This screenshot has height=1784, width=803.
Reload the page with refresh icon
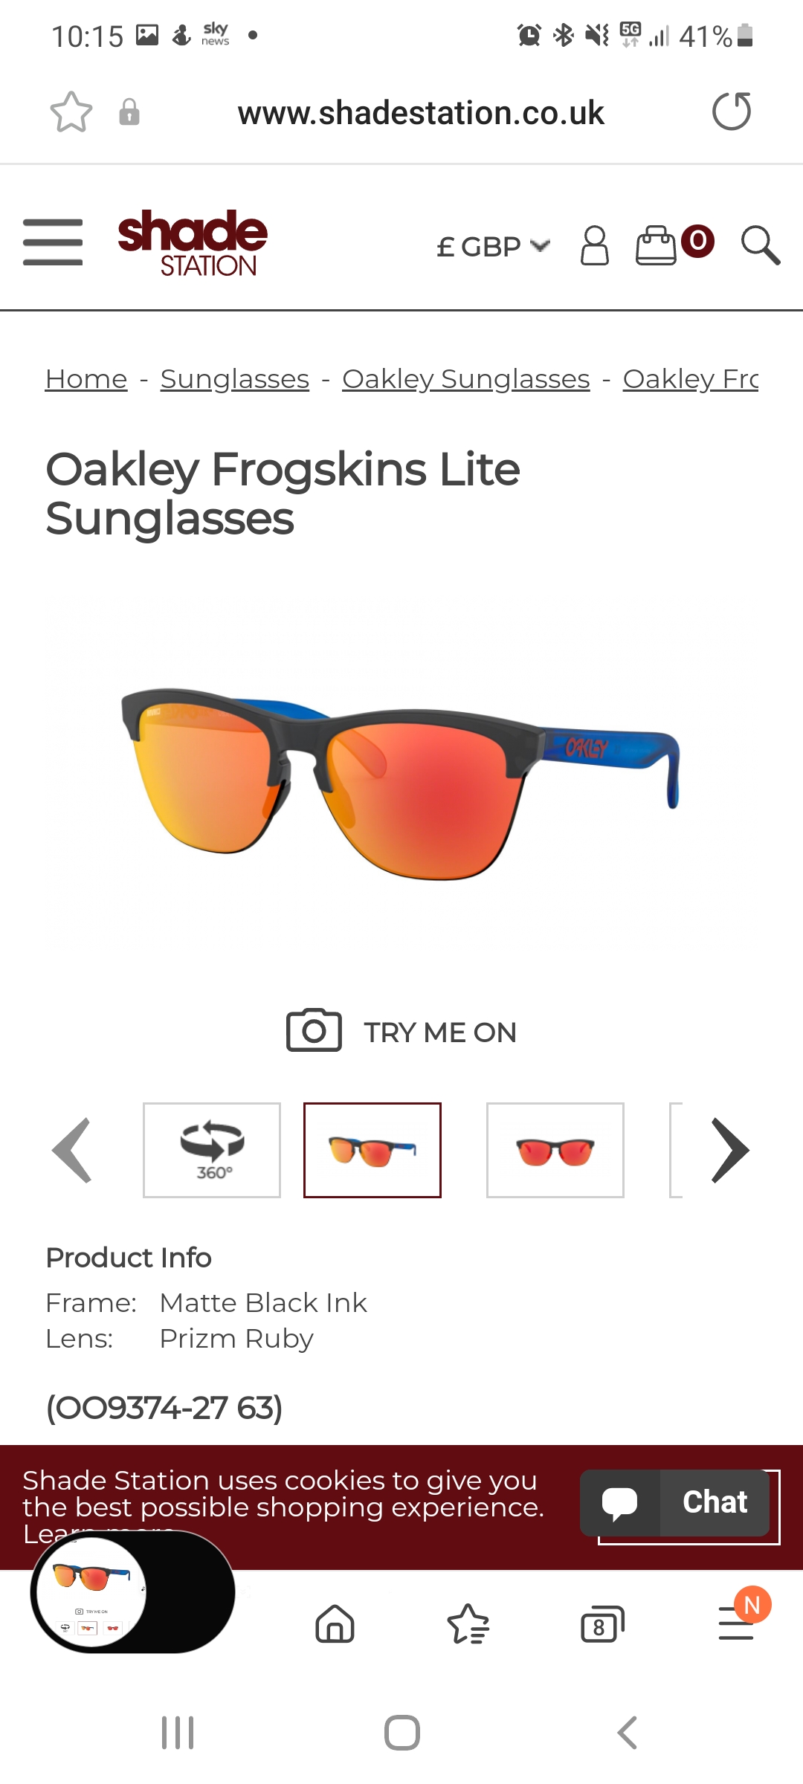pyautogui.click(x=732, y=111)
